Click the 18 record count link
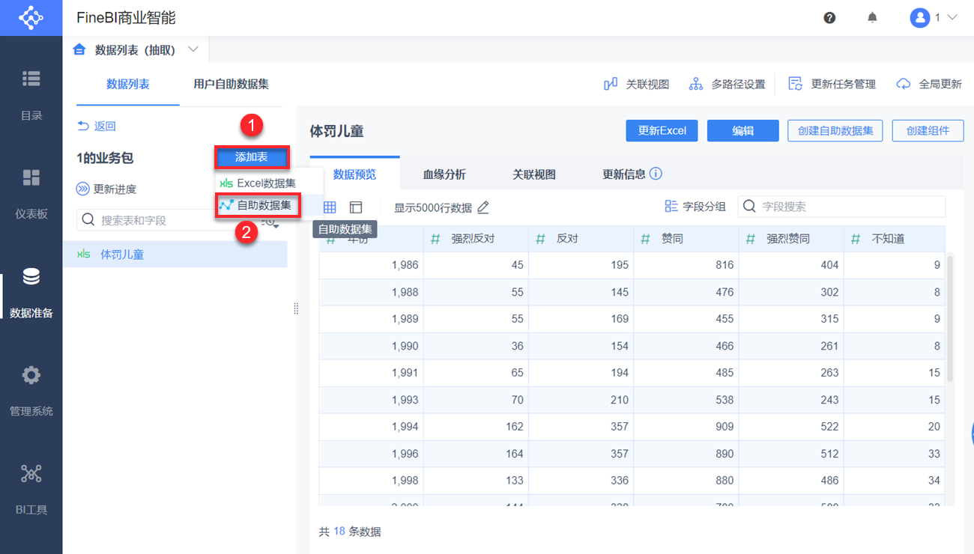Image resolution: width=974 pixels, height=554 pixels. (x=339, y=531)
